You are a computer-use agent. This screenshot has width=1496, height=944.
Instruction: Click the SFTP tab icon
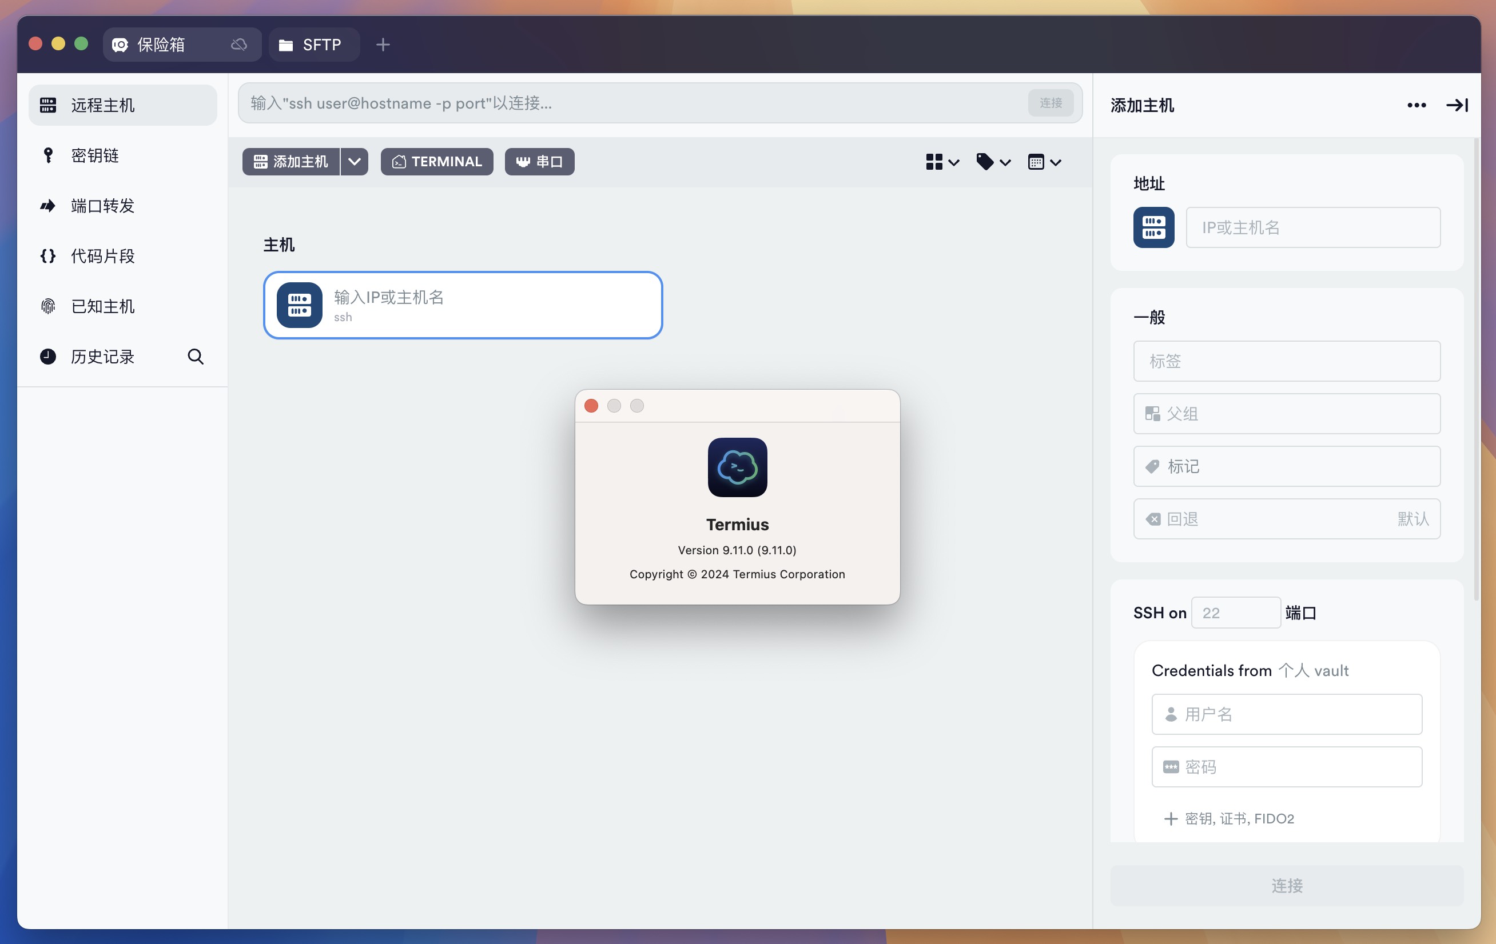coord(285,43)
